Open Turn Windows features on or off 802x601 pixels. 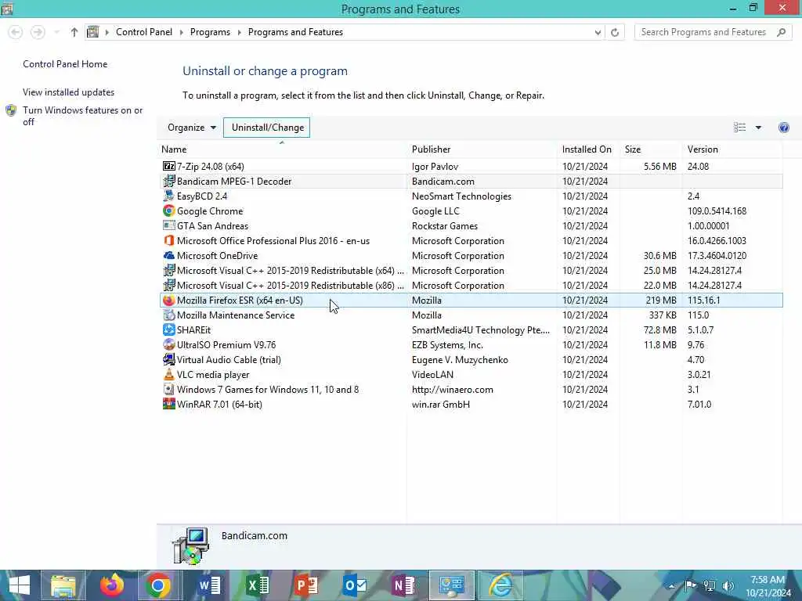pos(82,116)
